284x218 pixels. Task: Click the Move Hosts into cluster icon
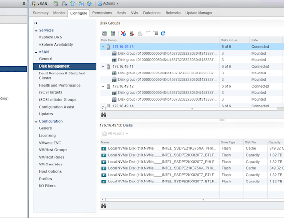pyautogui.click(x=64, y=3)
